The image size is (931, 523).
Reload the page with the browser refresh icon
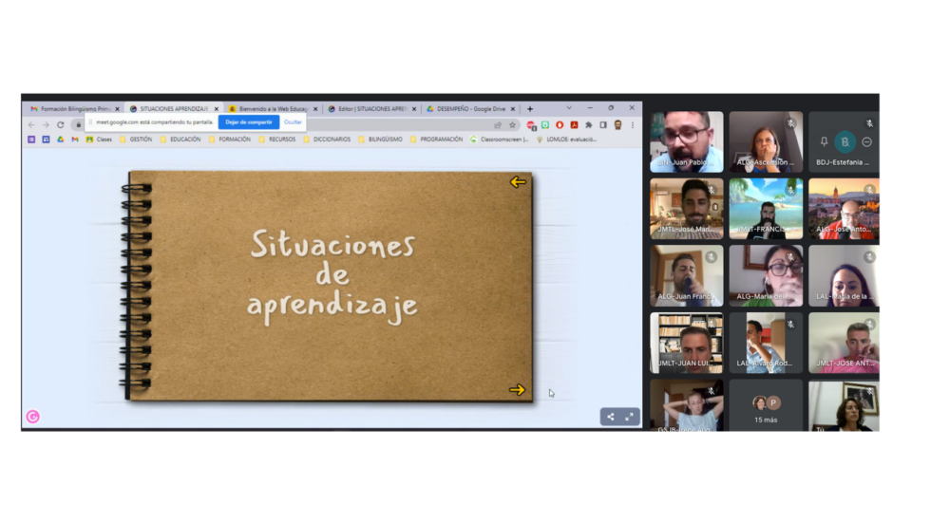[61, 124]
